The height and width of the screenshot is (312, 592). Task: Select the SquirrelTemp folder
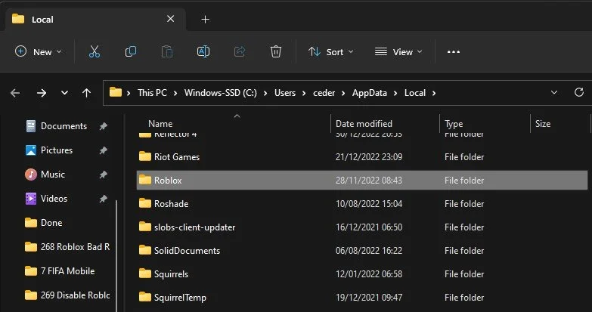361,298
